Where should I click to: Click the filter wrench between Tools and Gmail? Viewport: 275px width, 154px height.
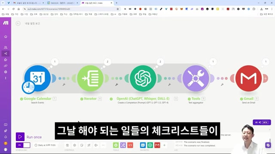pyautogui.click(x=222, y=85)
